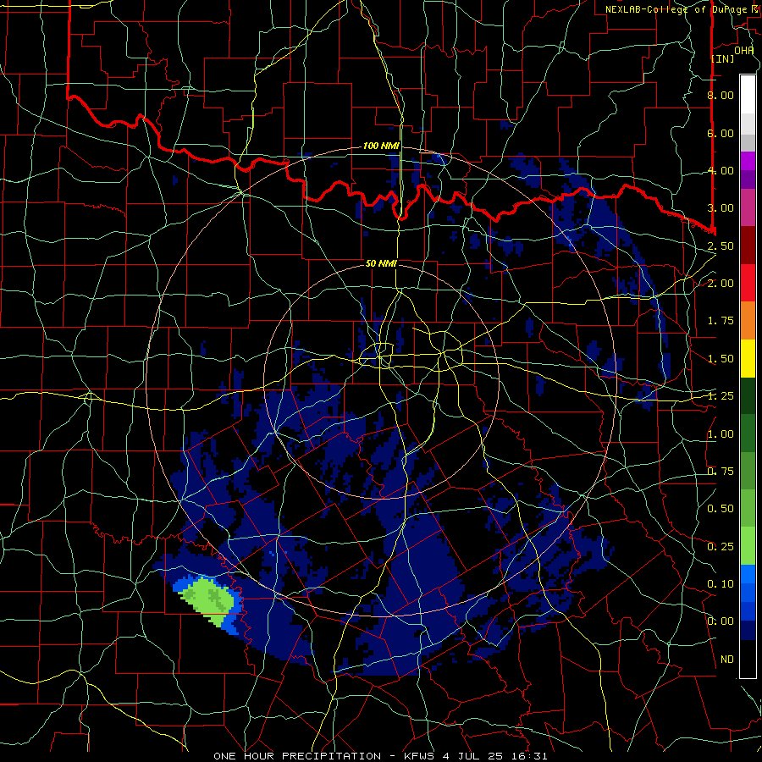Click the 1.50 legend value
Image resolution: width=762 pixels, height=762 pixels.
[x=721, y=359]
